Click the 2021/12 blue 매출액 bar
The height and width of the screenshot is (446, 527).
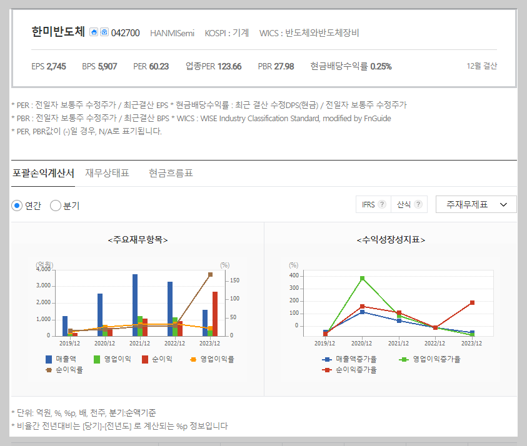coord(135,305)
